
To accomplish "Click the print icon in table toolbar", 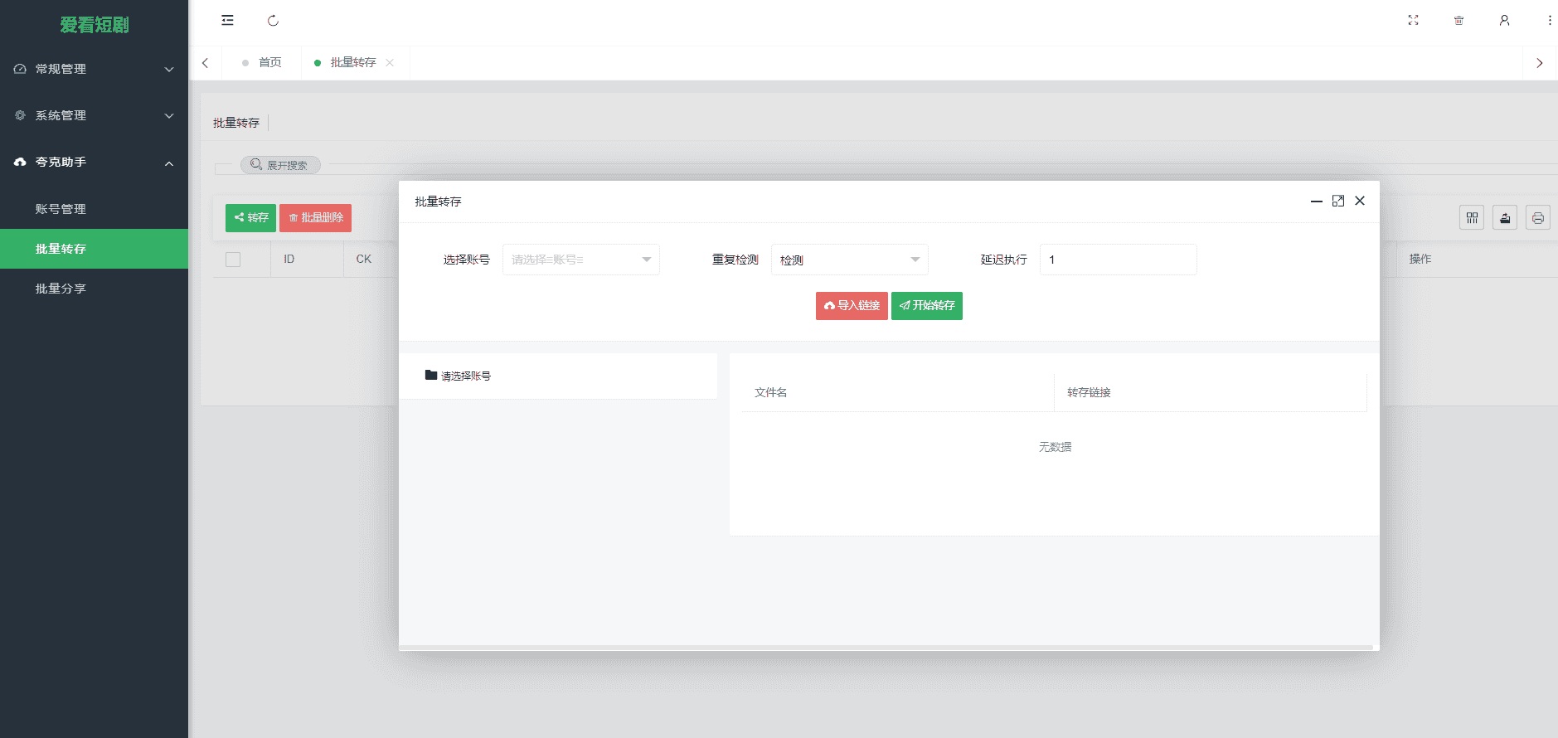I will coord(1538,217).
